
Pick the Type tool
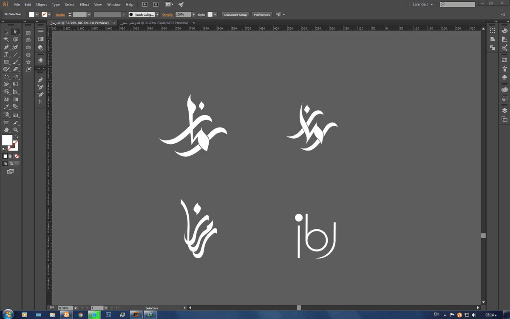coord(6,55)
